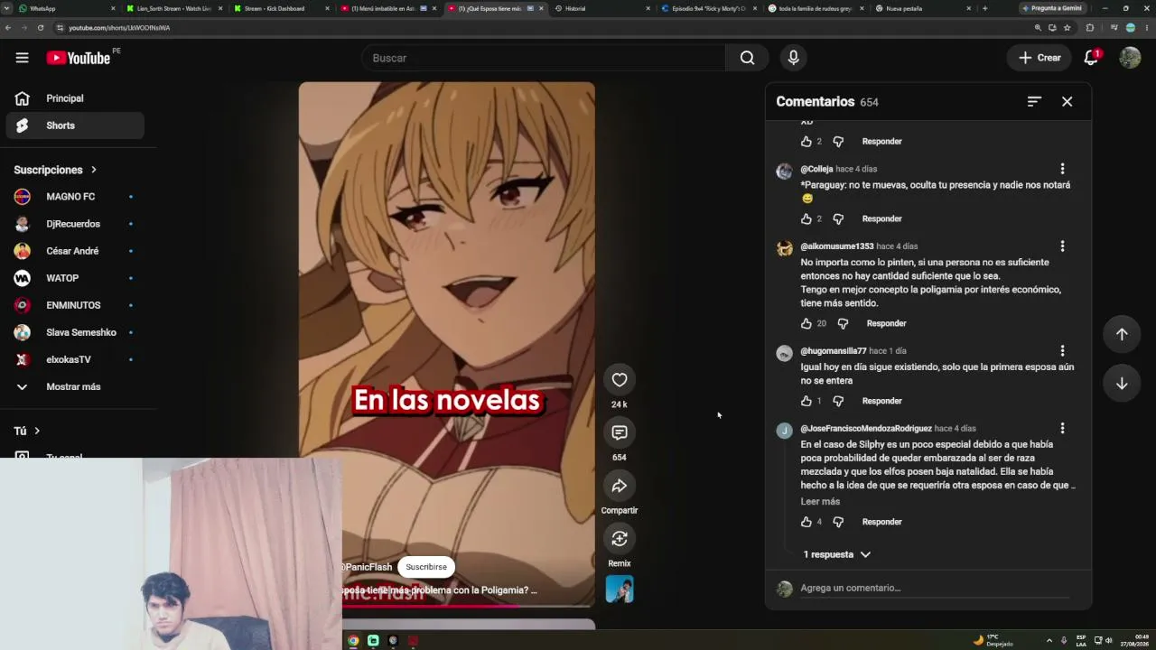This screenshot has height=650, width=1156.
Task: Click the browser address bar URL
Action: coord(118,28)
